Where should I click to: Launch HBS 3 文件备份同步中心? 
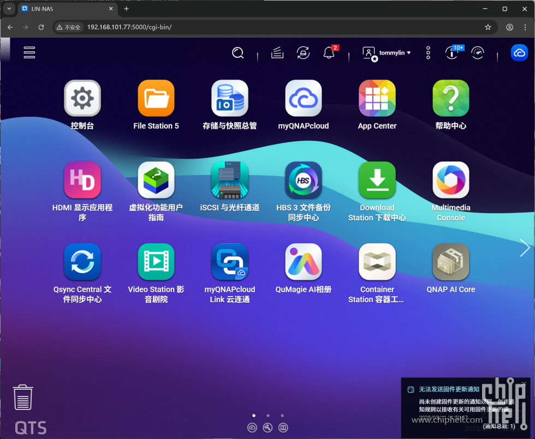304,180
